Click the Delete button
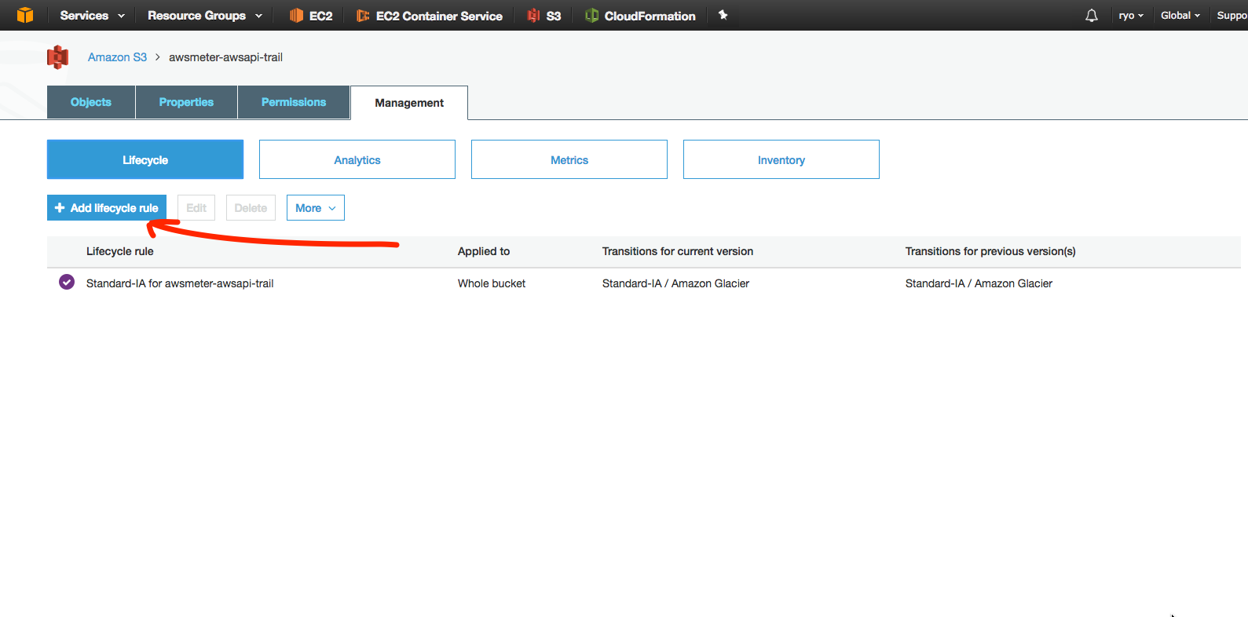The height and width of the screenshot is (617, 1248). pyautogui.click(x=251, y=208)
